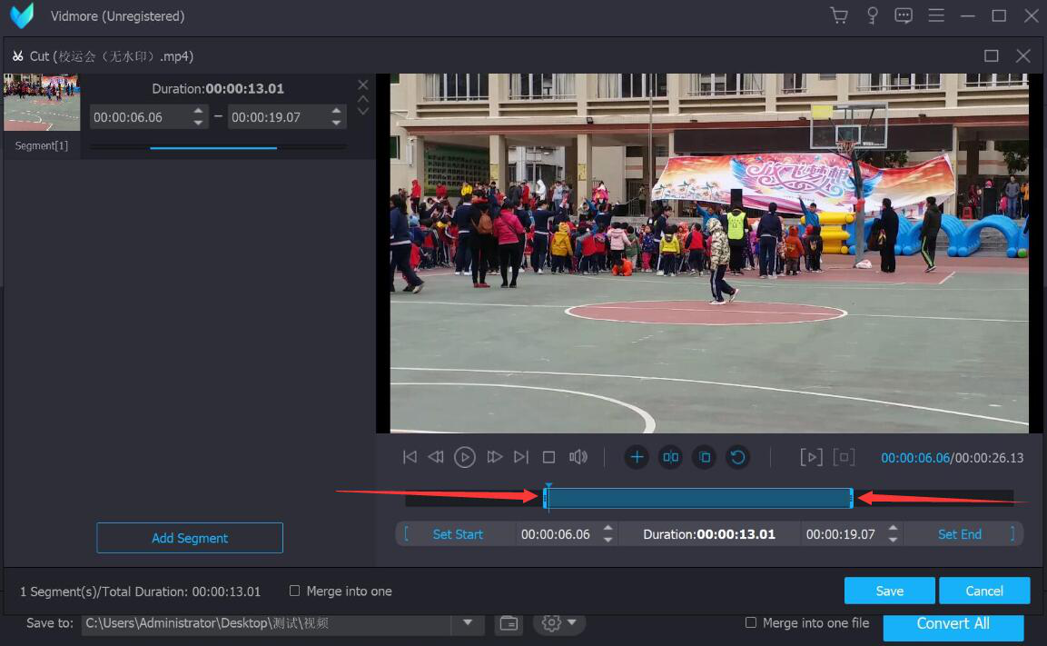This screenshot has height=646, width=1047.
Task: Mute audio with the speaker icon
Action: click(x=578, y=457)
